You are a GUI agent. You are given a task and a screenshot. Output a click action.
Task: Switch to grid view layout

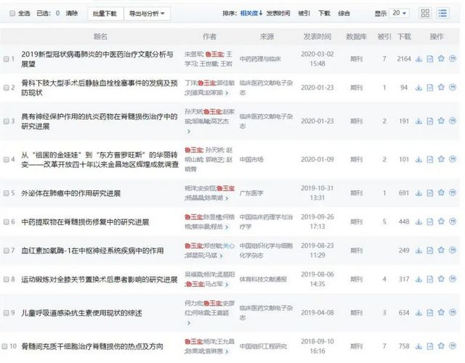tap(425, 13)
